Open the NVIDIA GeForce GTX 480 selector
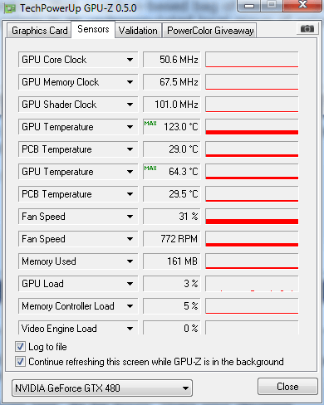Image resolution: width=324 pixels, height=405 pixels. (x=102, y=388)
